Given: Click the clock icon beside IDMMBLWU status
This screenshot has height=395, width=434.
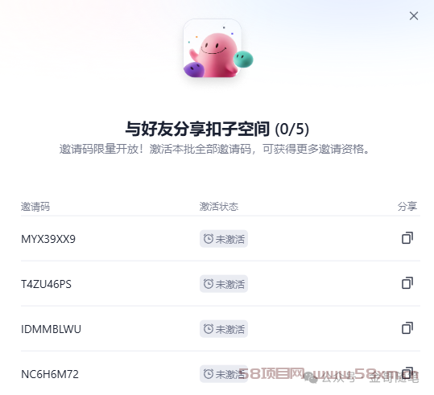Looking at the screenshot, I should (x=209, y=329).
